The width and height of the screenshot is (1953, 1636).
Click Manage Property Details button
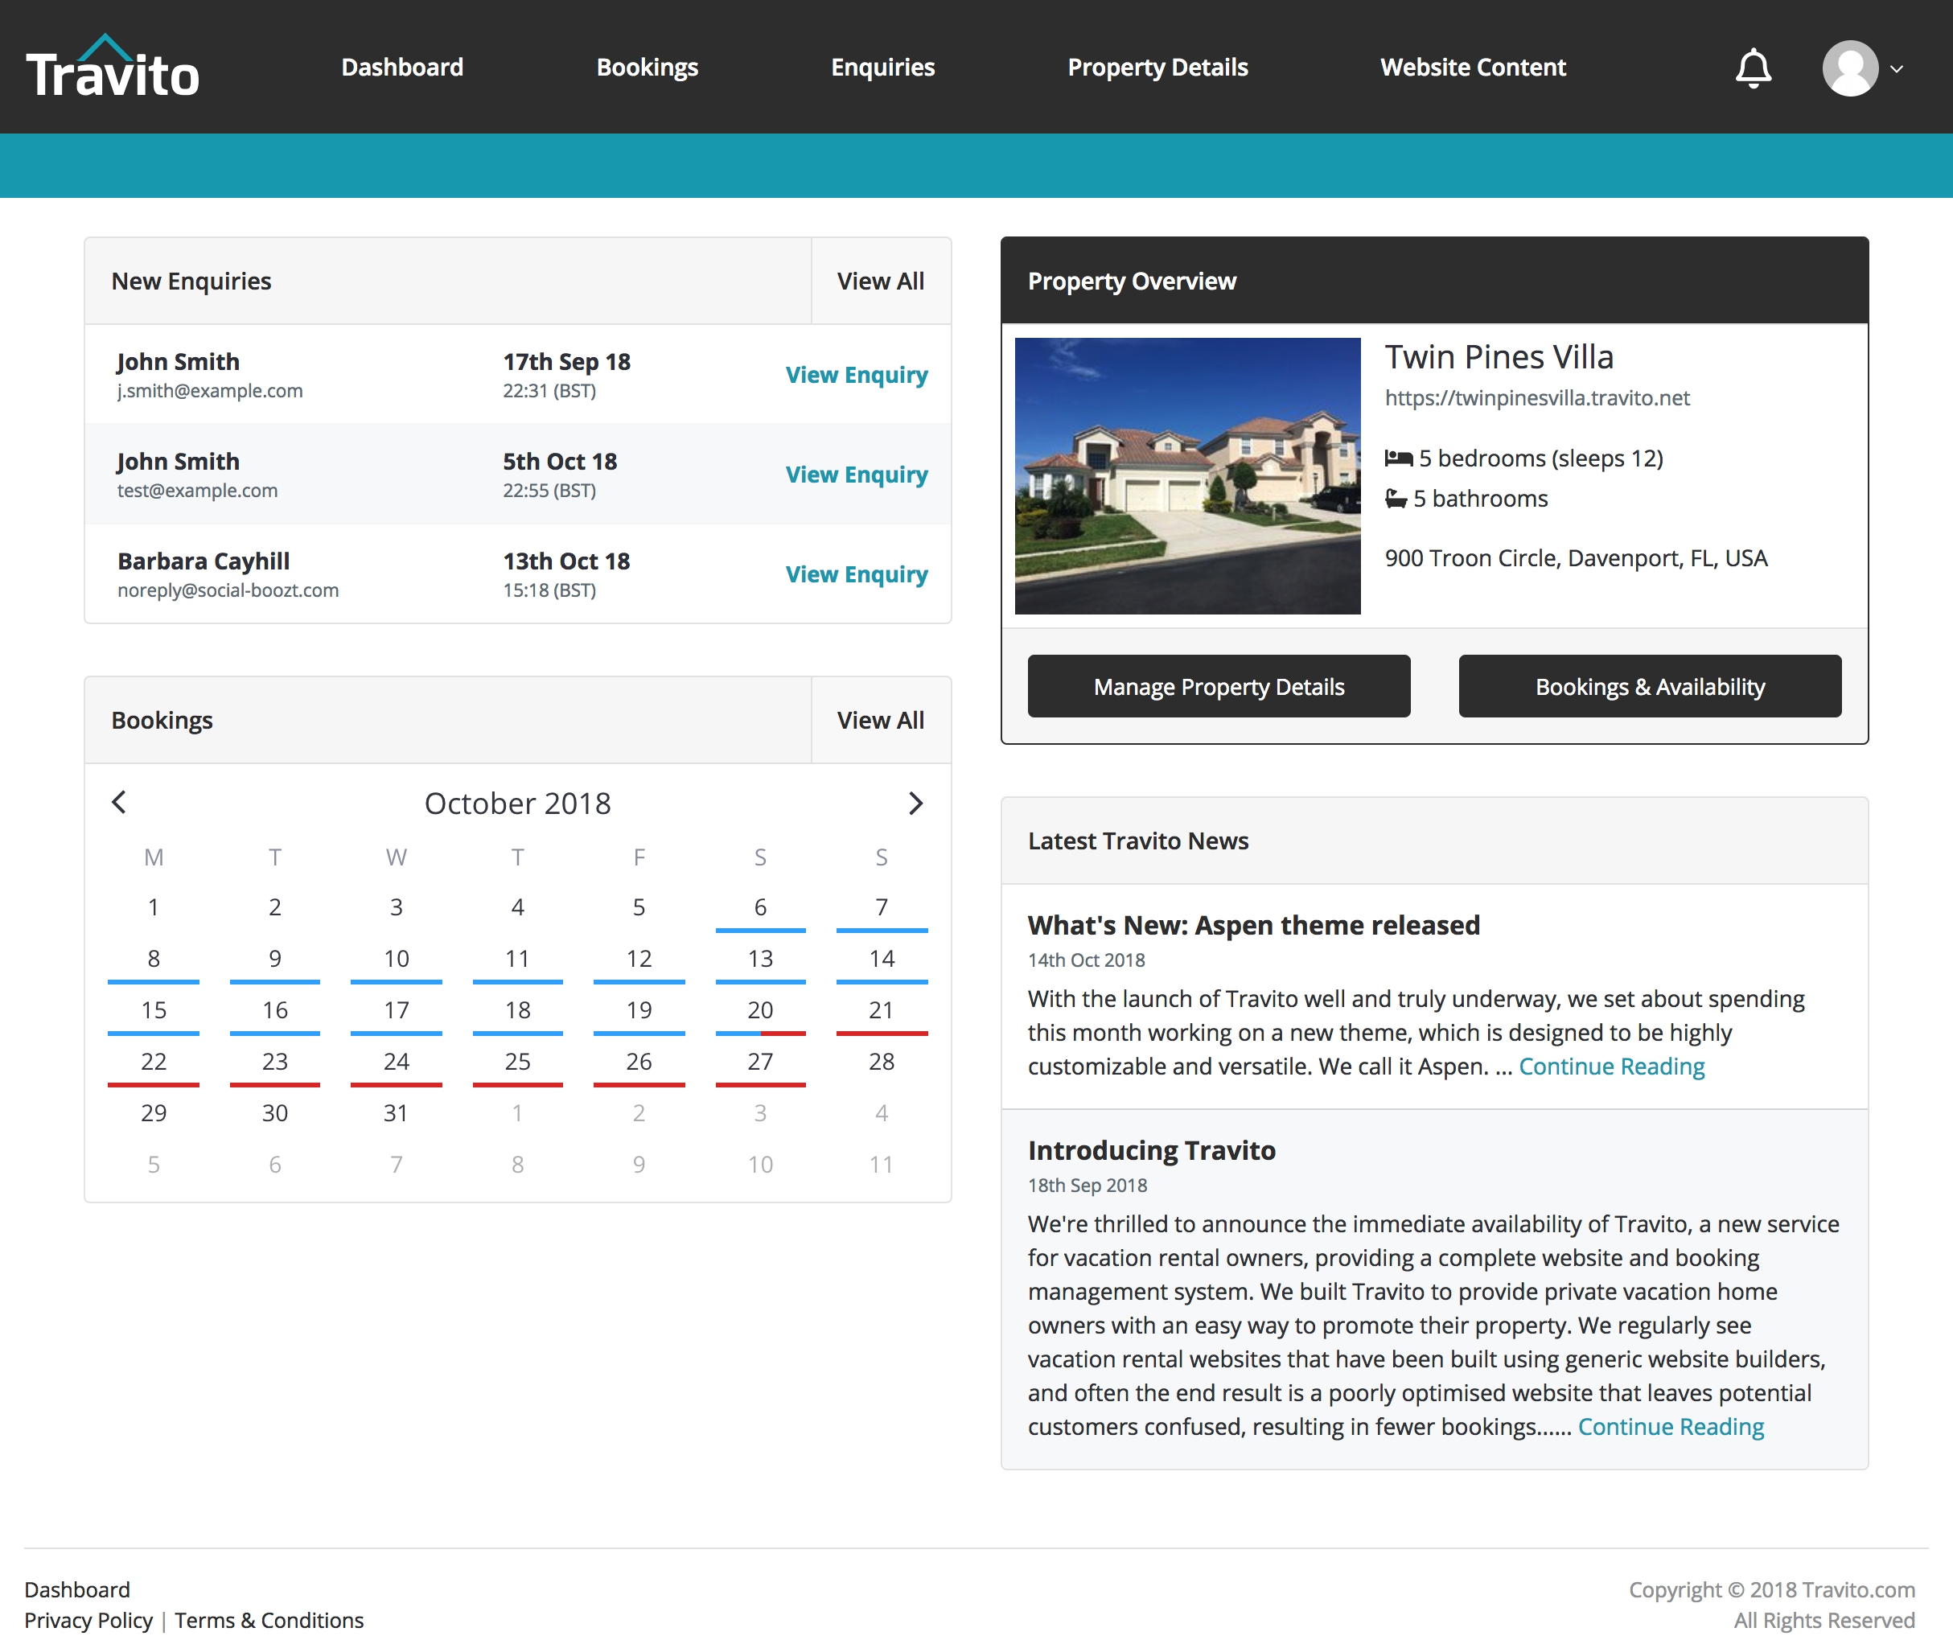click(1219, 686)
